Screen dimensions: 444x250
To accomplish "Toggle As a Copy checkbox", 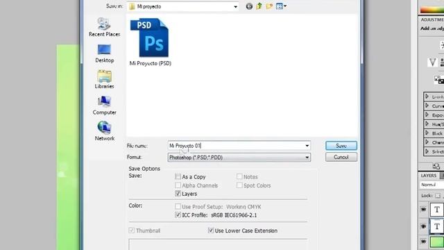I will 178,176.
